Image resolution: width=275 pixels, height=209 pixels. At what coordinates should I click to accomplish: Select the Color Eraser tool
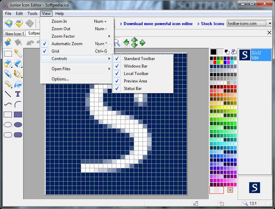click(8, 63)
